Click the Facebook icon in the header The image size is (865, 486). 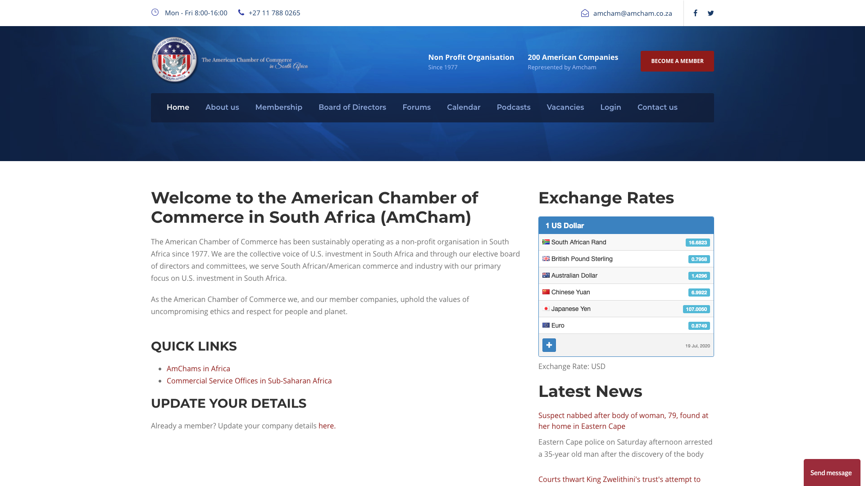pos(695,13)
